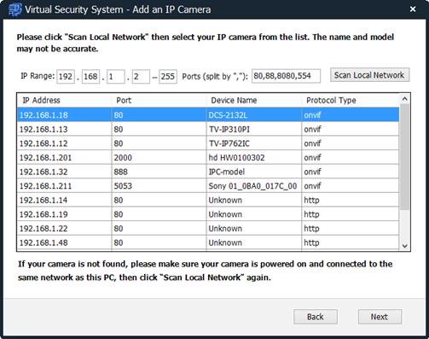Click the Virtual Security System app icon
The width and height of the screenshot is (429, 339).
[14, 9]
